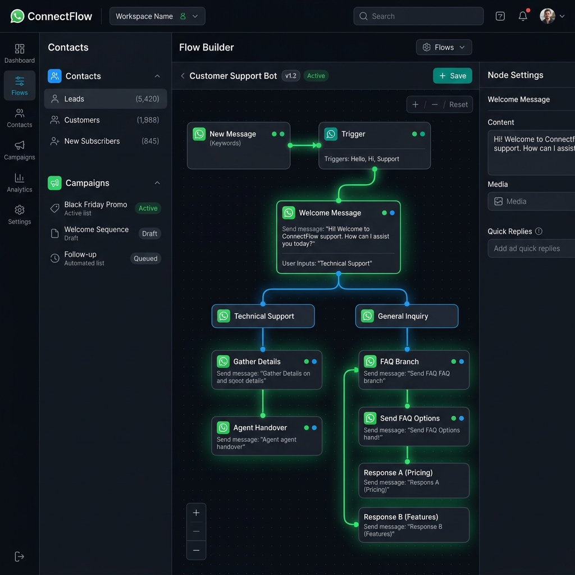Open the Flows dropdown in Flow Builder

pyautogui.click(x=444, y=47)
